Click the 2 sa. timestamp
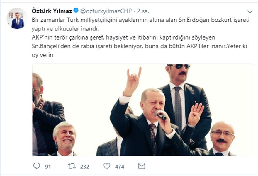 click(x=143, y=11)
